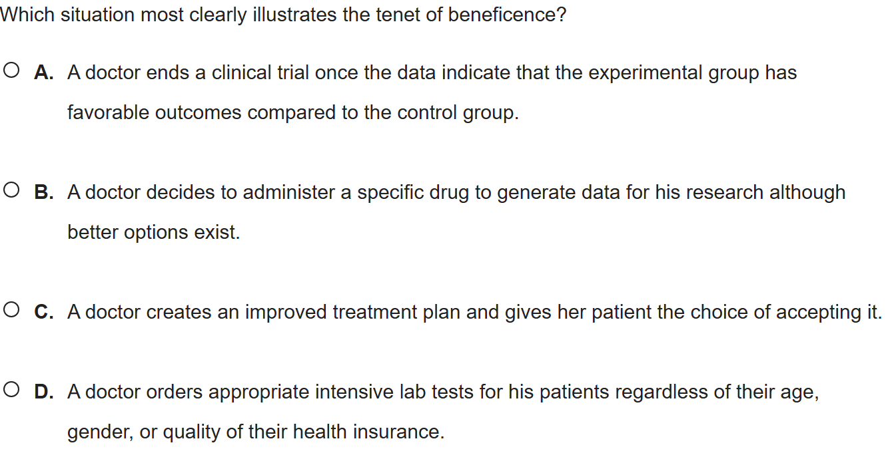The width and height of the screenshot is (890, 467).
Task: Pick the radio button for option D
Action: (11, 390)
